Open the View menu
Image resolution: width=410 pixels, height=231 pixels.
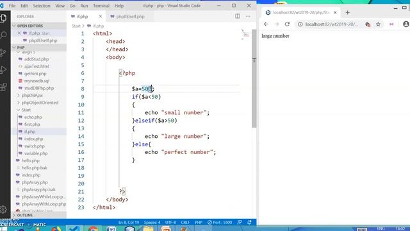click(60, 6)
